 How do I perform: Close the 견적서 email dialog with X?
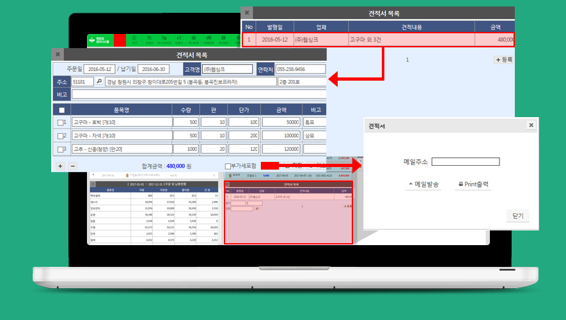point(530,125)
